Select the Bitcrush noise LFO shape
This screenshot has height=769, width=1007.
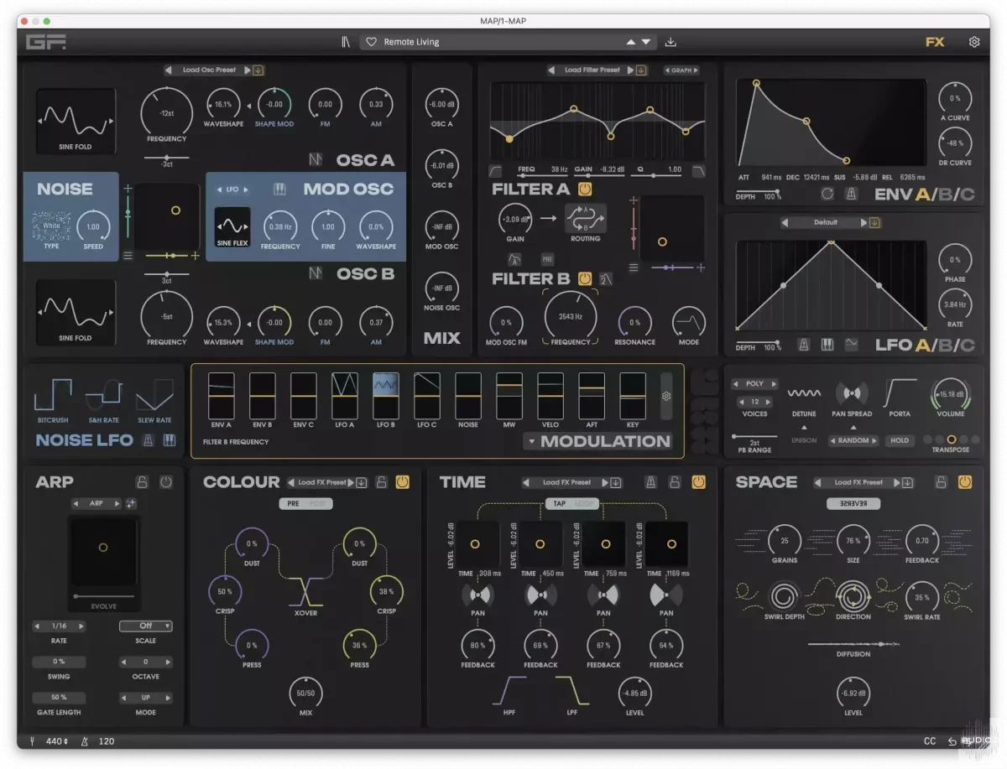(53, 396)
